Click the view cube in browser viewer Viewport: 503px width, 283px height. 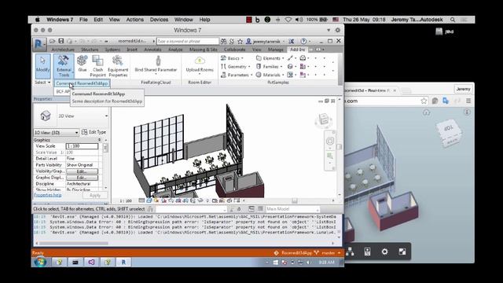pyautogui.click(x=449, y=133)
